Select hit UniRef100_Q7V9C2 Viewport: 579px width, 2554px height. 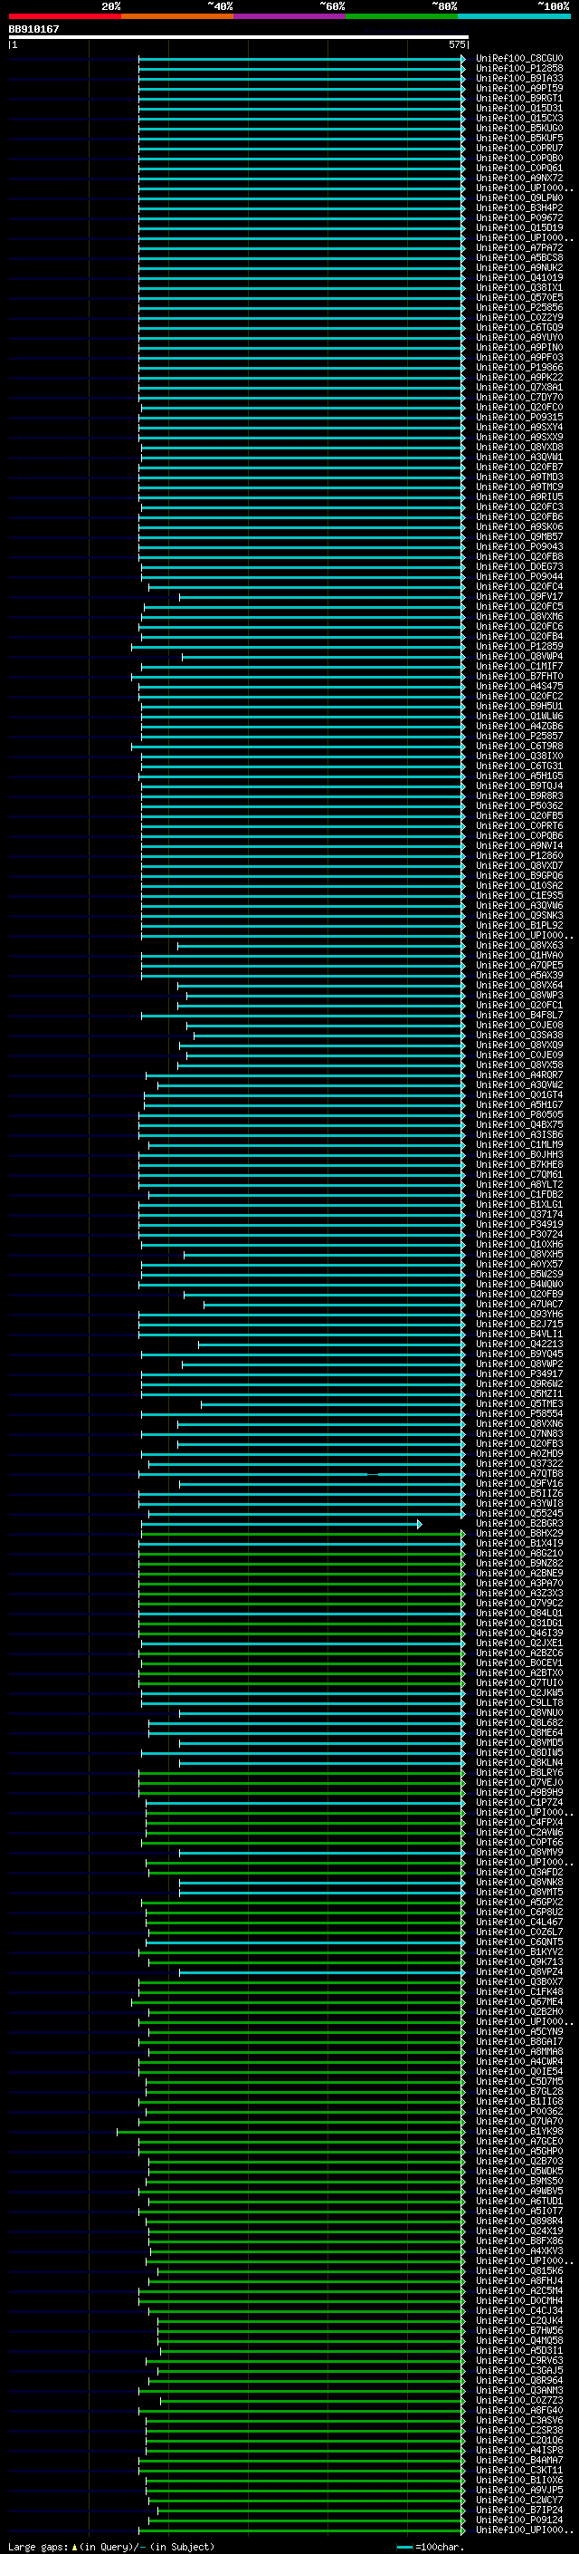tap(519, 1604)
